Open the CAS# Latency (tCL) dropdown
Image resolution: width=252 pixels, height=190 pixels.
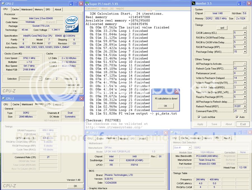click(x=245, y=33)
